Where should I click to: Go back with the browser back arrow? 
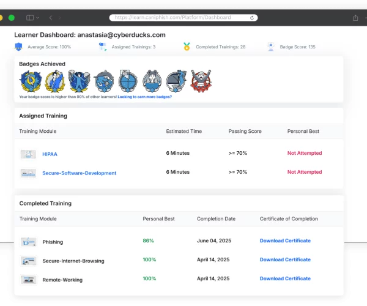tap(51, 18)
